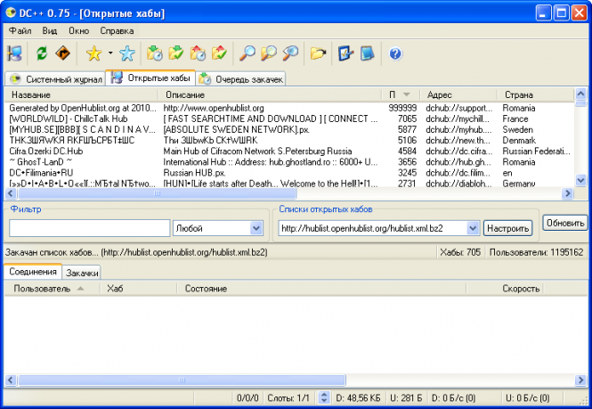Select the DC•Filimania•RU hub row
Image resolution: width=592 pixels, height=409 pixels.
289,173
